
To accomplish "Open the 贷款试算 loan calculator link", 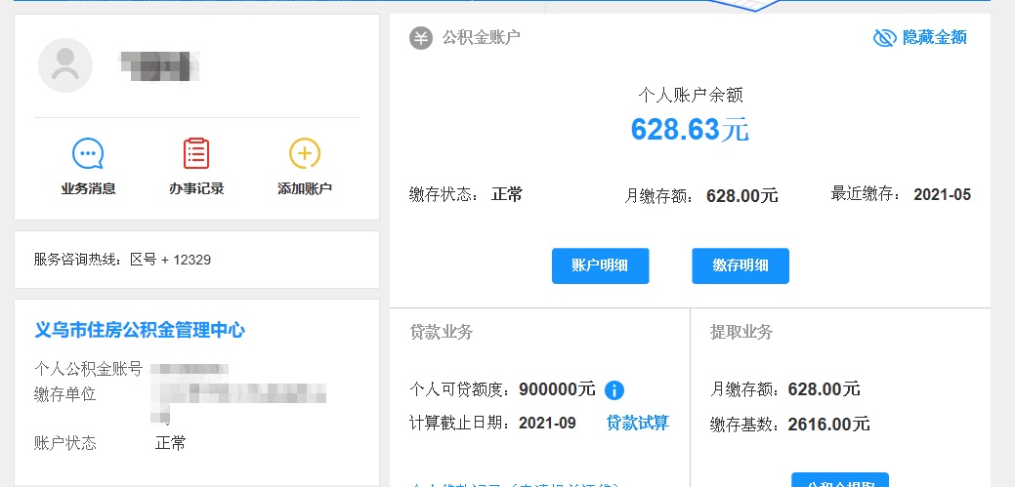I will [638, 423].
